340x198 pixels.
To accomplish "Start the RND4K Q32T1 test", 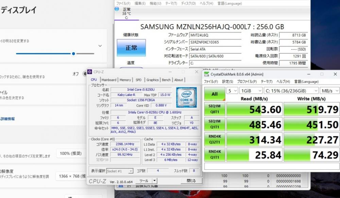I will (x=215, y=139).
